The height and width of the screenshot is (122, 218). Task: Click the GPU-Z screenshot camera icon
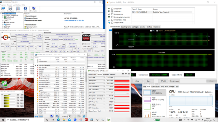[123, 74]
